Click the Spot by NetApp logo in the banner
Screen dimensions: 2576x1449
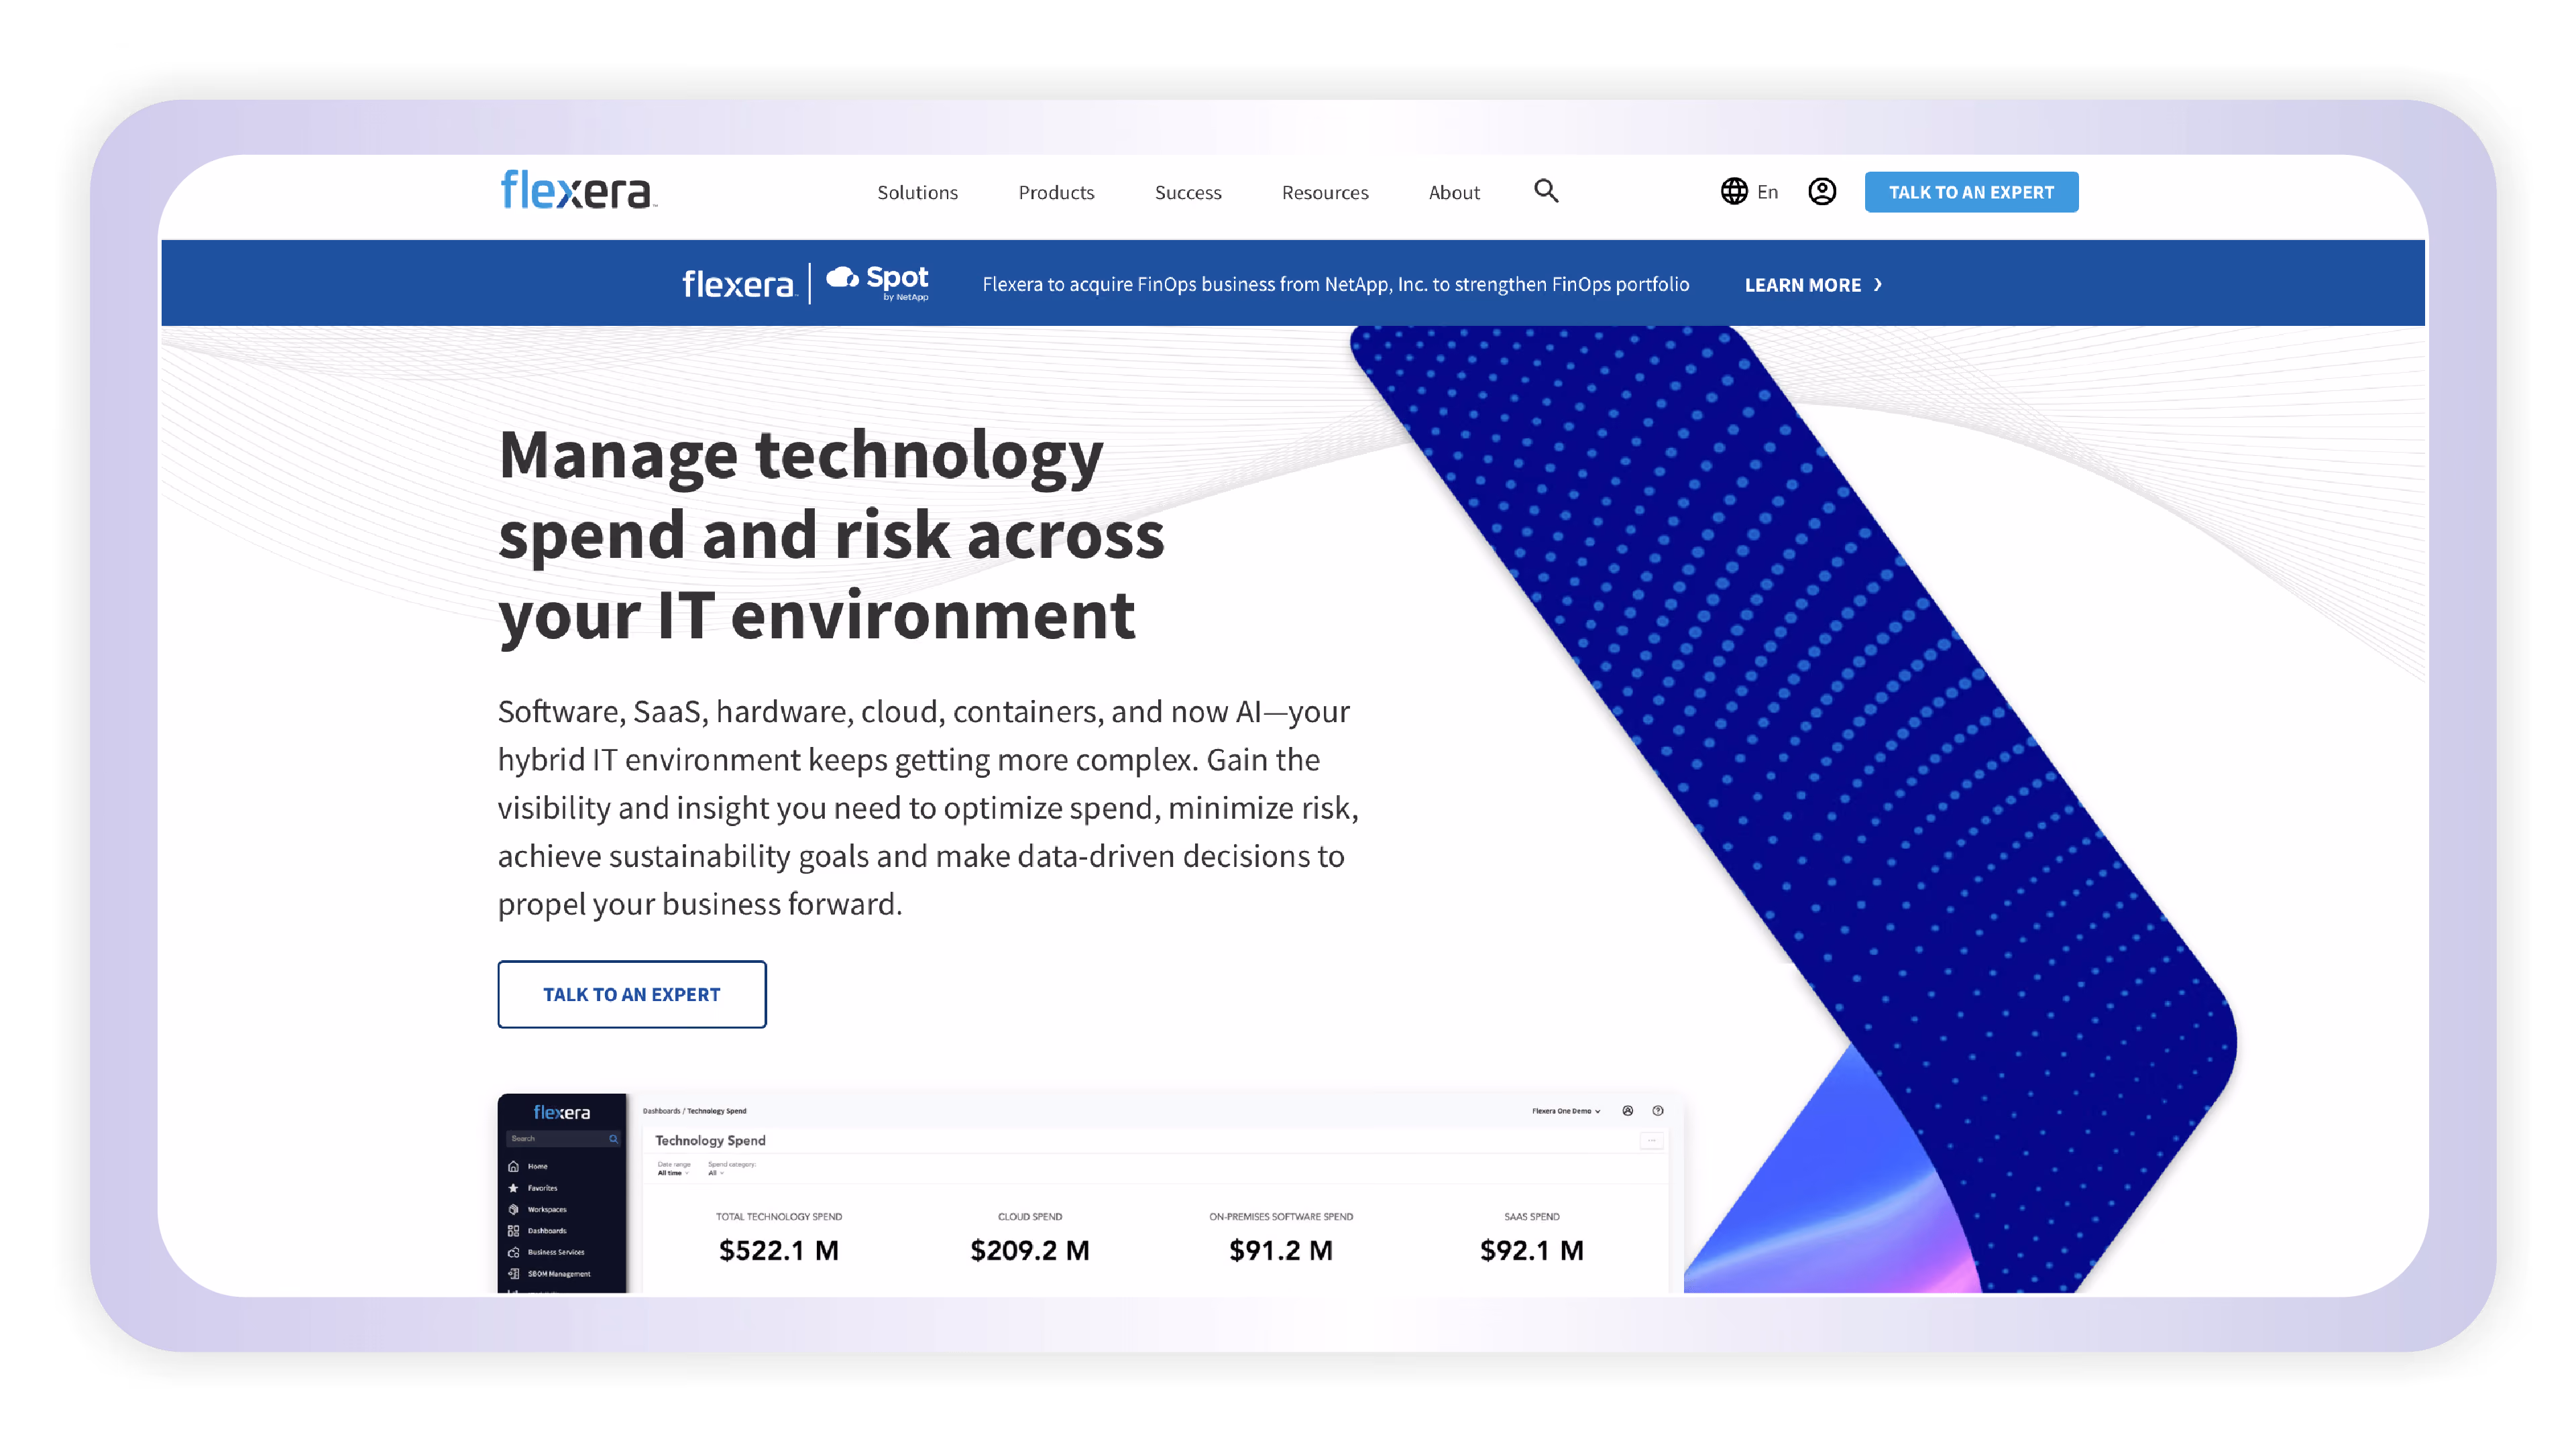877,283
